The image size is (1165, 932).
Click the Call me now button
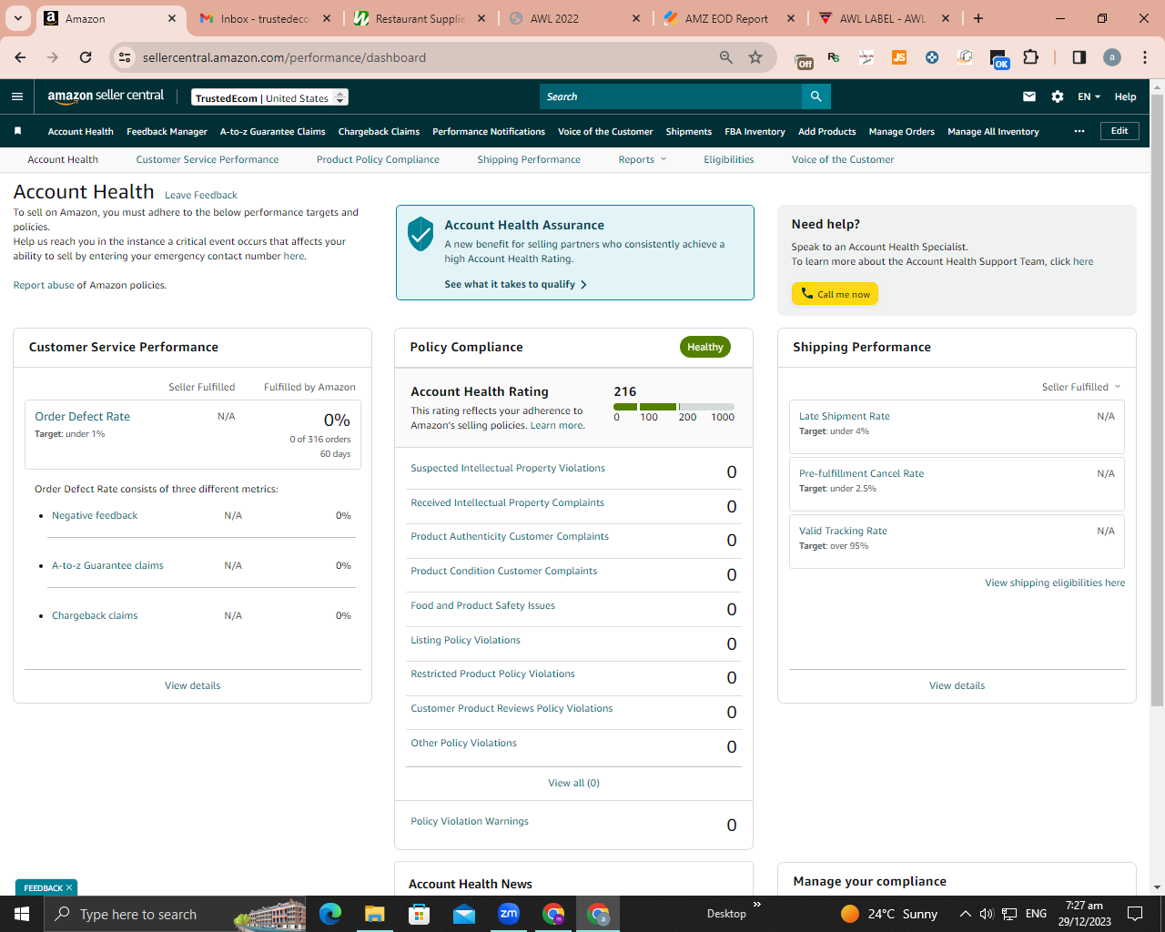(835, 294)
